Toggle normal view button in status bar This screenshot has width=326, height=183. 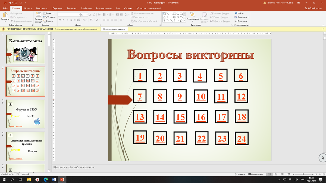(269, 174)
